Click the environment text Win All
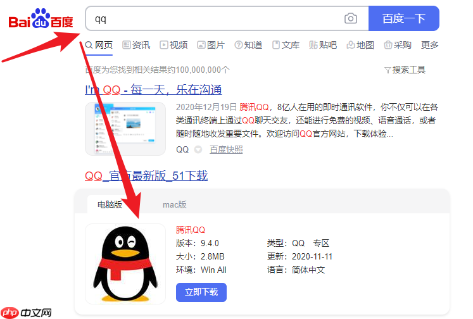 coord(213,270)
